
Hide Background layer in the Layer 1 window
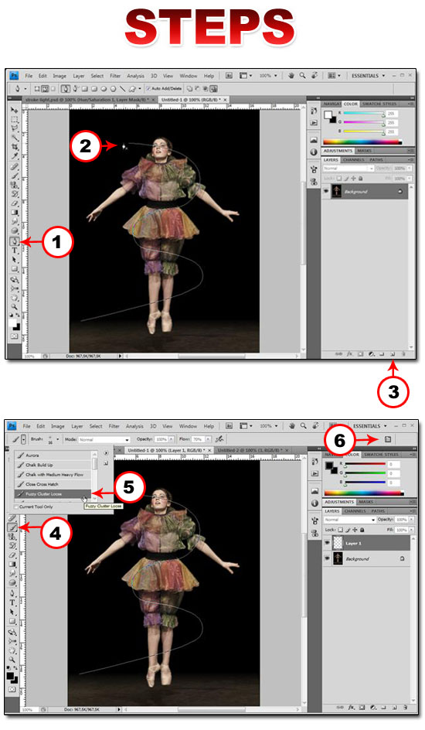point(327,558)
